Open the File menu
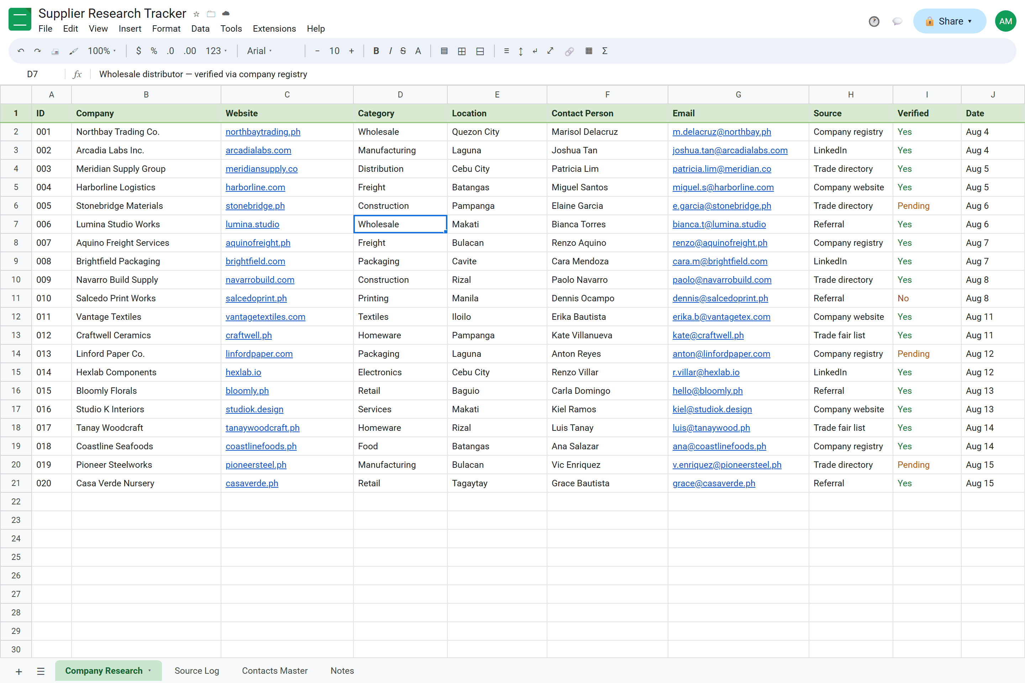The image size is (1025, 683). (x=45, y=29)
